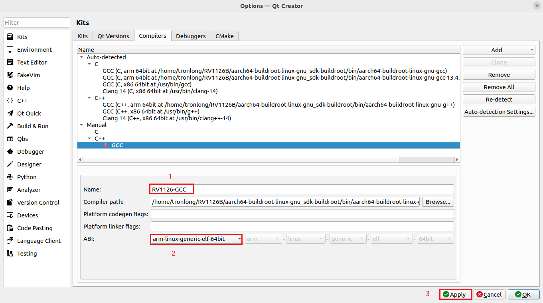Viewport: 543px width, 303px height.
Task: Select the FakeVim category icon
Action: pyautogui.click(x=10, y=75)
